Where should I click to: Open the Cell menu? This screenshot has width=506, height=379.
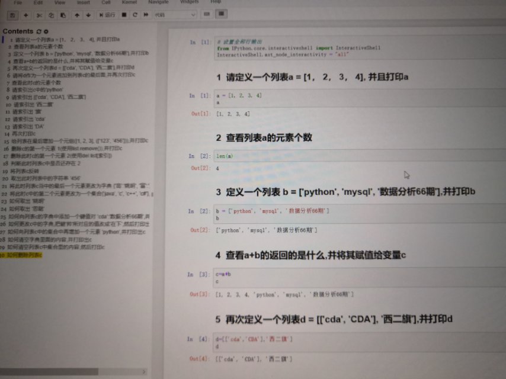(106, 2)
